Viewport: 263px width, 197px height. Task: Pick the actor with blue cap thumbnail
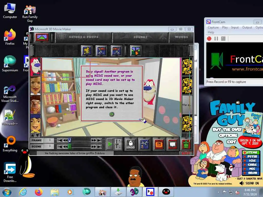[x=35, y=124]
